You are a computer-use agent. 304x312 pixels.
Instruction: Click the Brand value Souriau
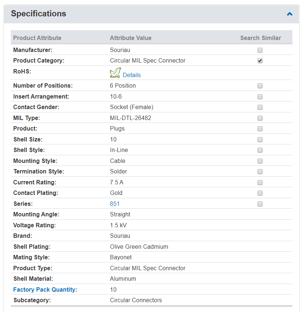pyautogui.click(x=120, y=236)
